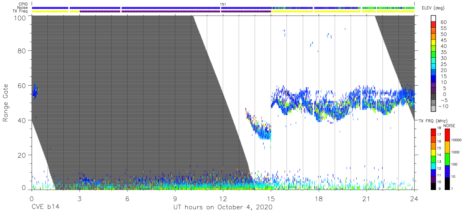Image resolution: width=466 pixels, height=215 pixels.
Task: Click the 'Range Gate' y-axis label
Action: [6, 103]
